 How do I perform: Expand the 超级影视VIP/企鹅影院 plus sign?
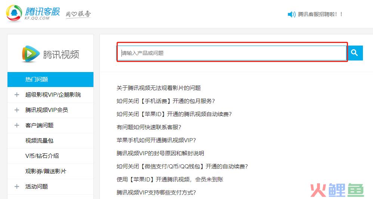click(17, 94)
